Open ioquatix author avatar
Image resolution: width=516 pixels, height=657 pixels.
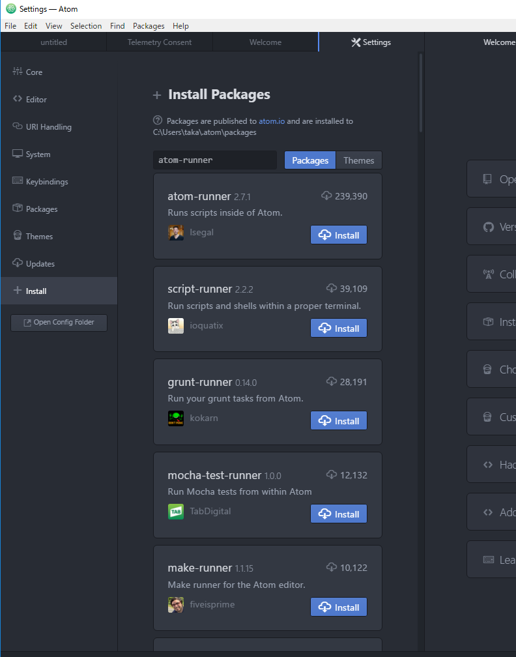pos(176,326)
